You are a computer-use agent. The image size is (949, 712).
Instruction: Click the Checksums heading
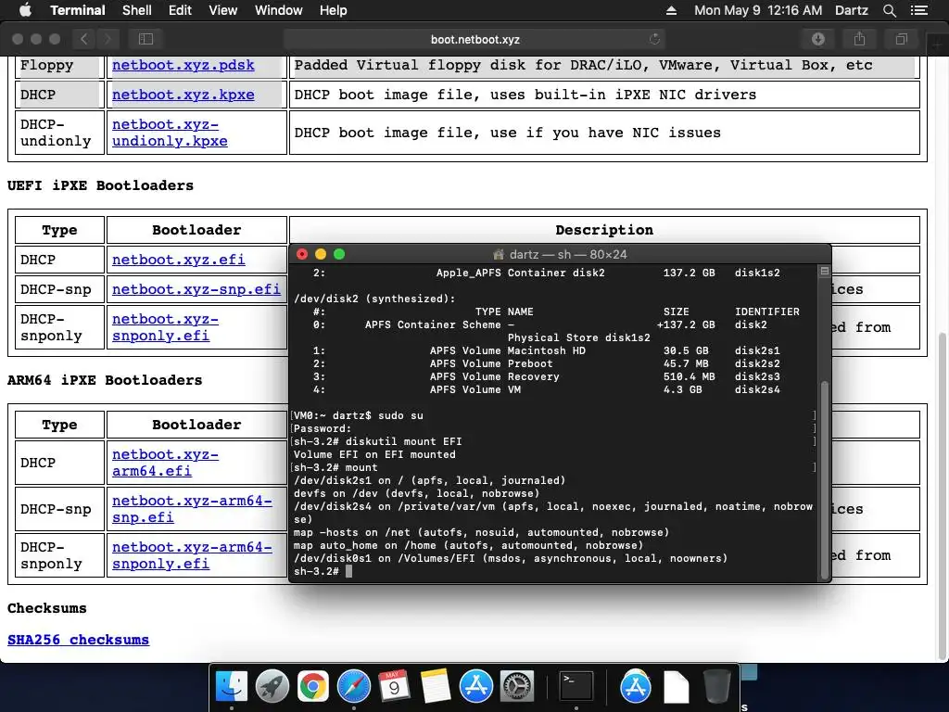click(x=46, y=608)
